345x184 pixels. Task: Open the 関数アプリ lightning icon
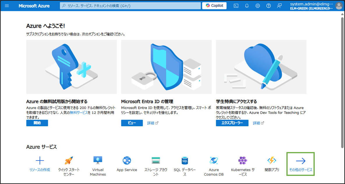272,161
